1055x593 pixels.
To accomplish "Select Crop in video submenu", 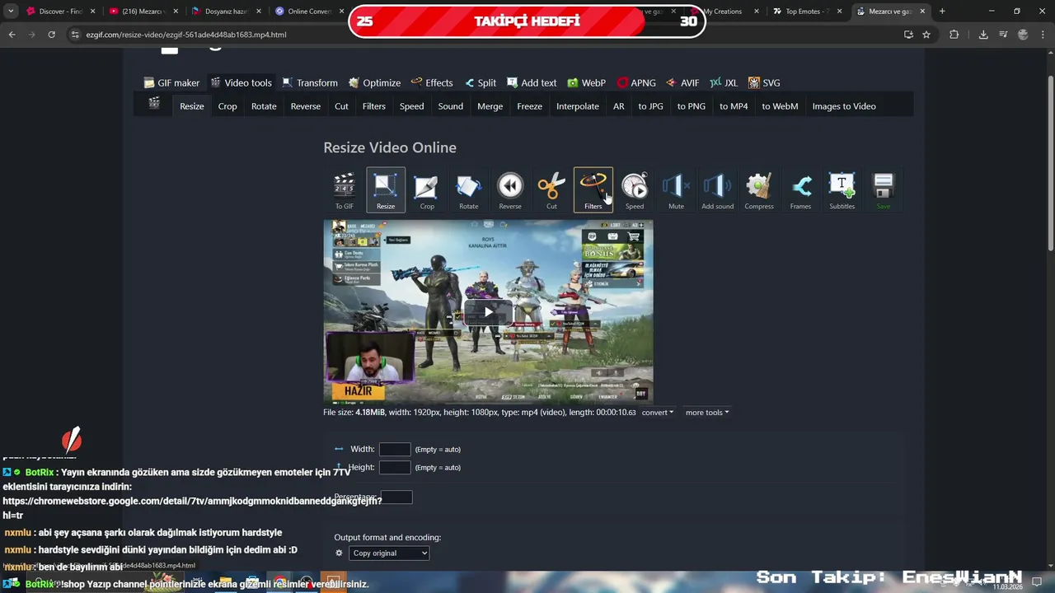I will pos(227,106).
